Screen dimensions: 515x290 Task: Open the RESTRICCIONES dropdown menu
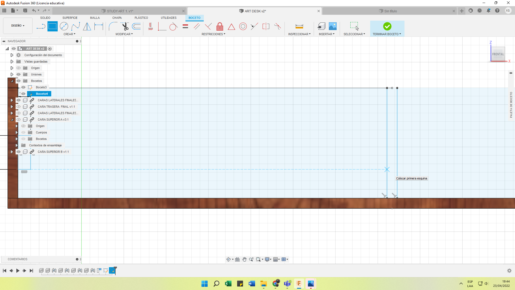pos(213,34)
